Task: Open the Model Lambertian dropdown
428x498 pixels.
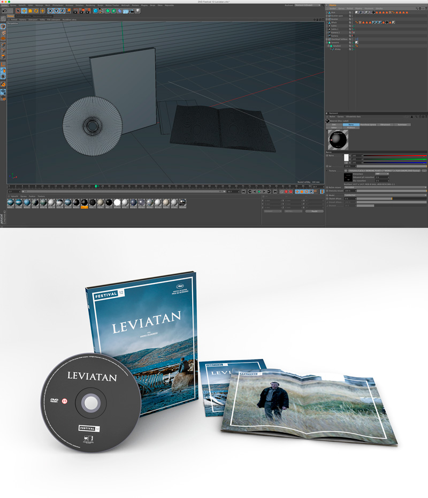Action: [x=385, y=195]
